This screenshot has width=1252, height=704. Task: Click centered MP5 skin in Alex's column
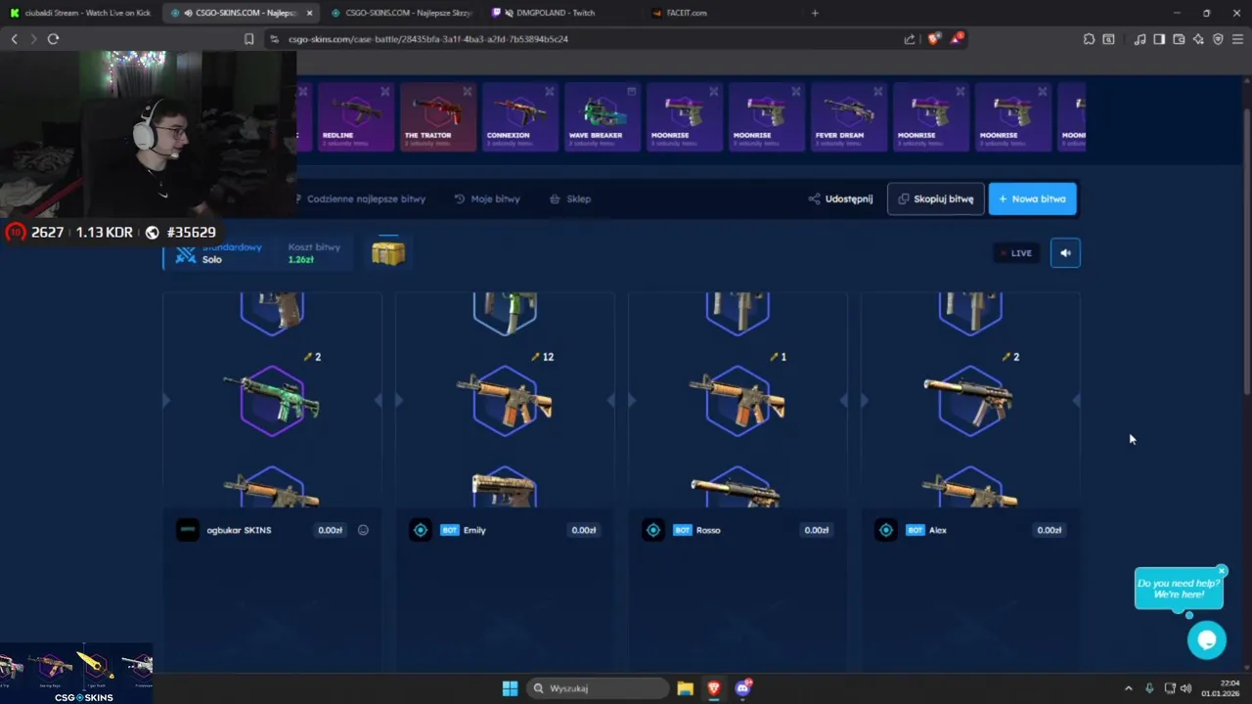970,399
